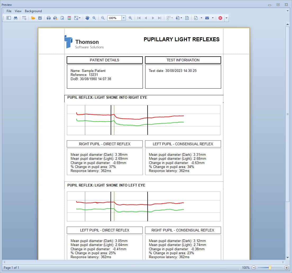
Task: Save the report using the floppy disk icon
Action: 40,18
